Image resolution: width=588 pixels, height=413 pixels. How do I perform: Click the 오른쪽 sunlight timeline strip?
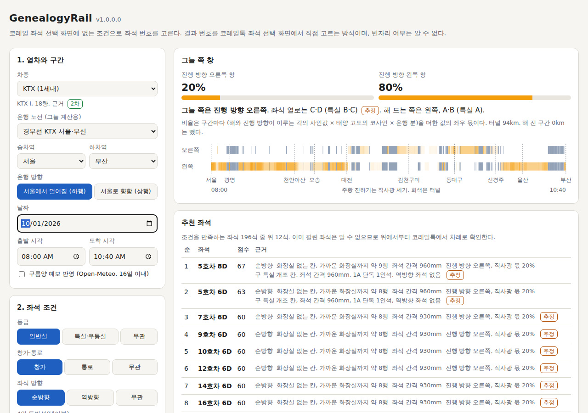click(388, 150)
